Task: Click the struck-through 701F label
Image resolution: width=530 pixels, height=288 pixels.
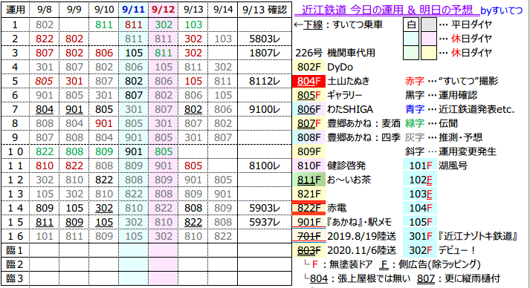Action: [308, 236]
